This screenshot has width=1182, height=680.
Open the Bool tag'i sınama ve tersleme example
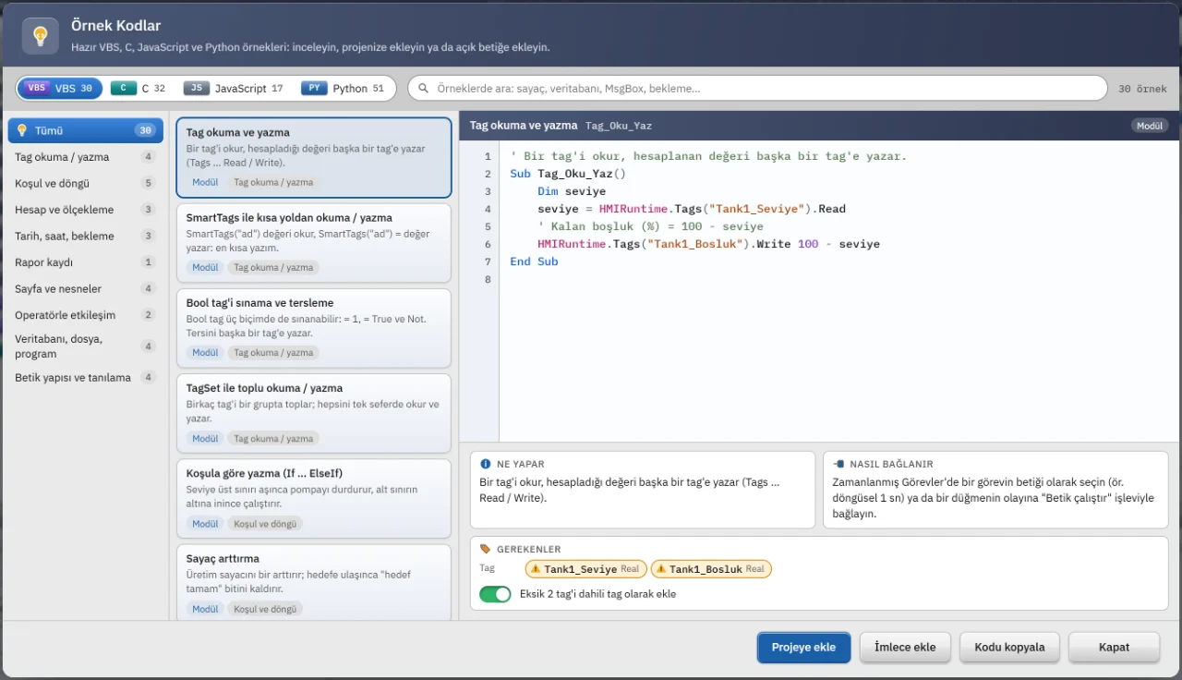click(313, 328)
